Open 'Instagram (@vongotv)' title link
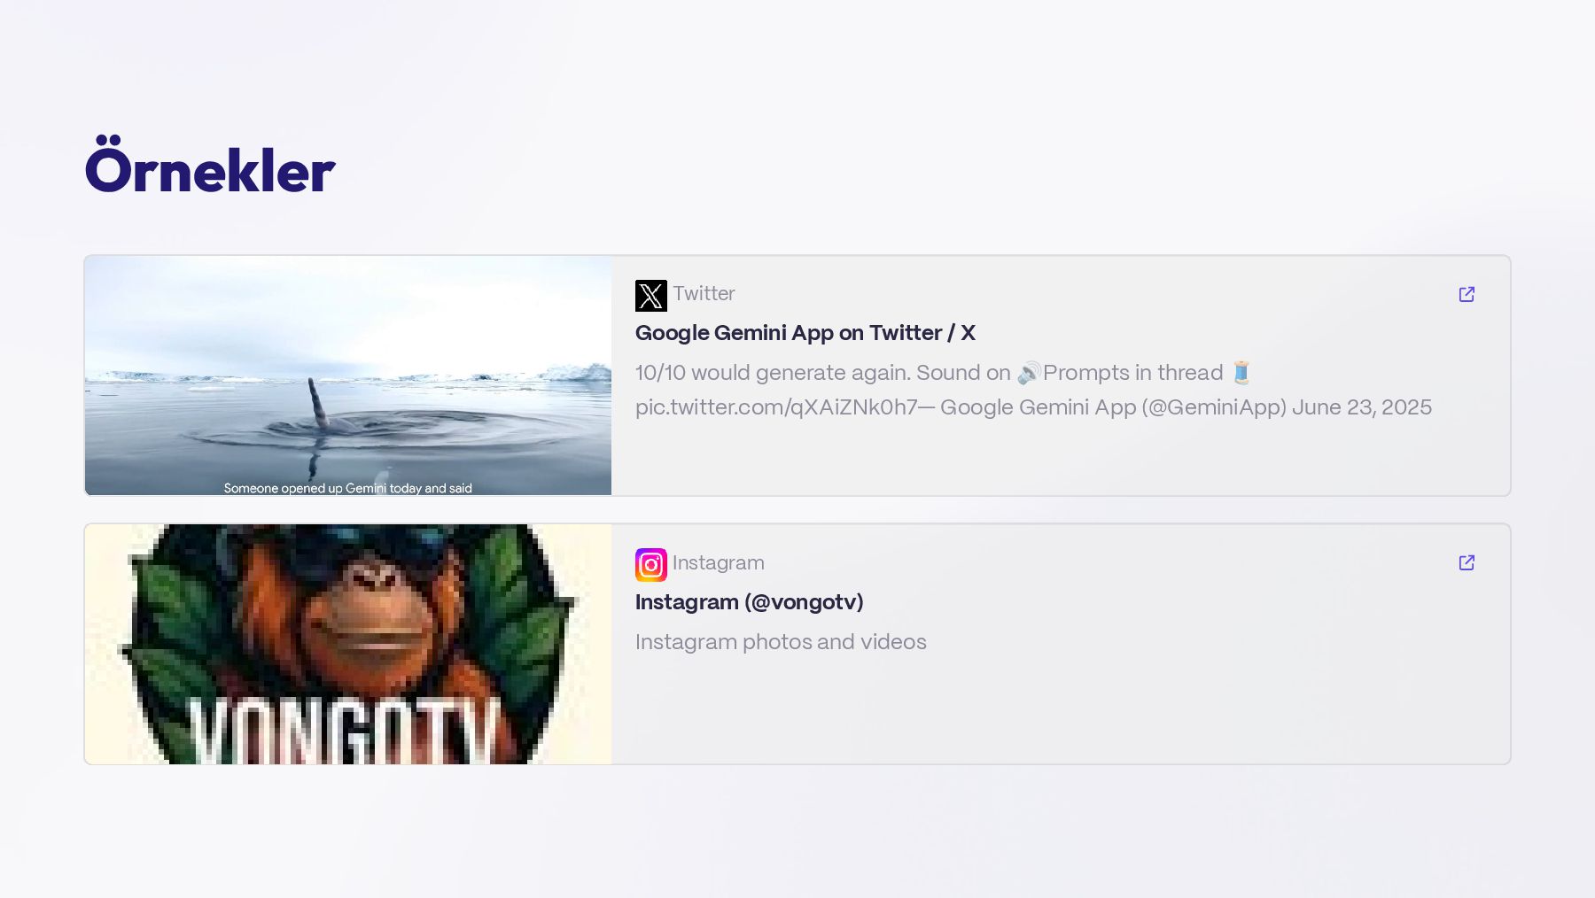This screenshot has width=1595, height=898. pos(749,602)
